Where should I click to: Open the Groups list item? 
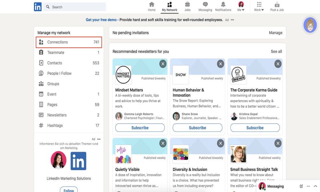[x=69, y=84]
